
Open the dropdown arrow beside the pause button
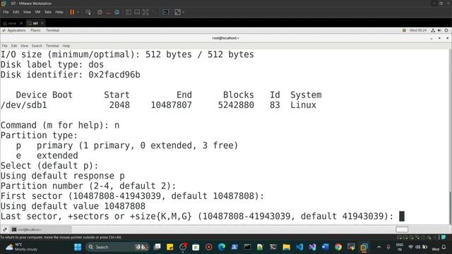point(78,12)
